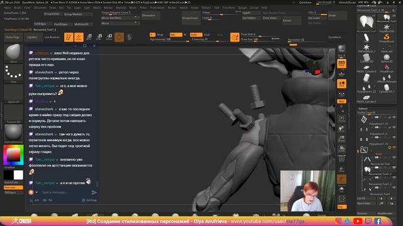Open the Home Page button
Image resolution: width=403 pixels, height=226 pixels.
point(13,37)
